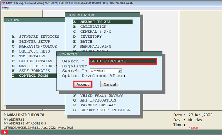Select API INTIGRATION option
This screenshot has height=135, width=223.
click(x=94, y=100)
